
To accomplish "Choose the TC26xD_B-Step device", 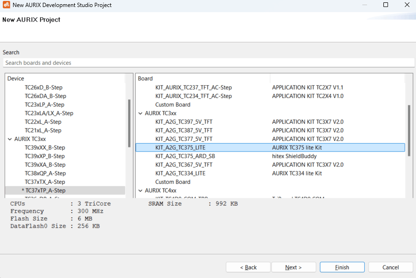I will 43,88.
